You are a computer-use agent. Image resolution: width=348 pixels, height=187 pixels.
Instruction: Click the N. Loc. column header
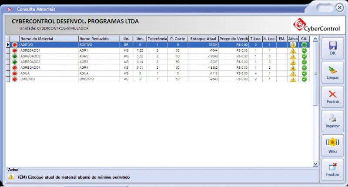(x=269, y=39)
